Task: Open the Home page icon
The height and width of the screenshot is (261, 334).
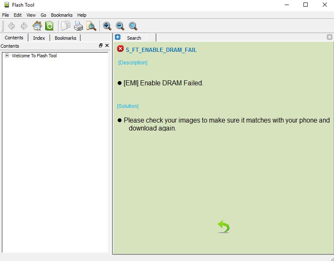Action: tap(37, 26)
